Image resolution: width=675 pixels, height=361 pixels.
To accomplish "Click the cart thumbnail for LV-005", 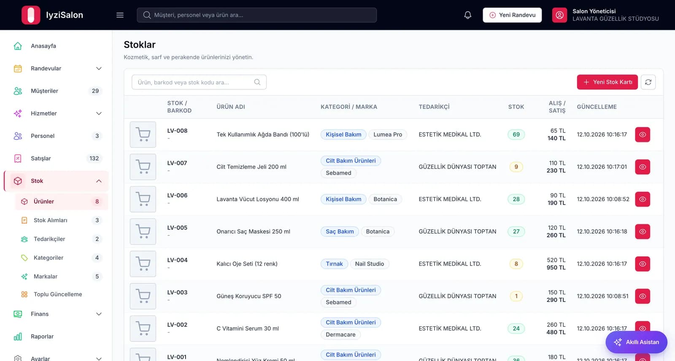I will (143, 232).
